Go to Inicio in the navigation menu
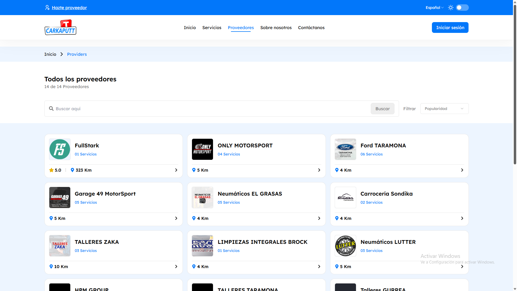 190,27
